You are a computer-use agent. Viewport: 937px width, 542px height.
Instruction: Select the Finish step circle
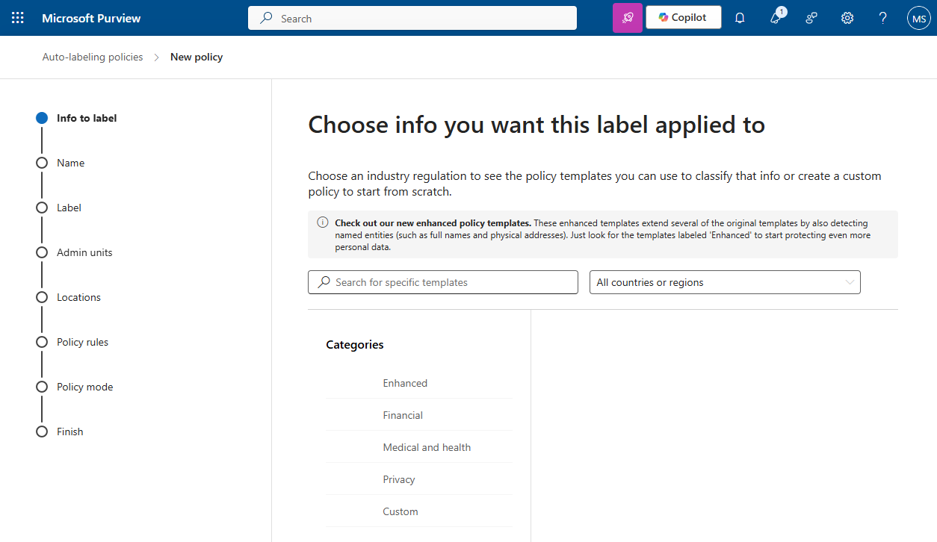(x=42, y=432)
